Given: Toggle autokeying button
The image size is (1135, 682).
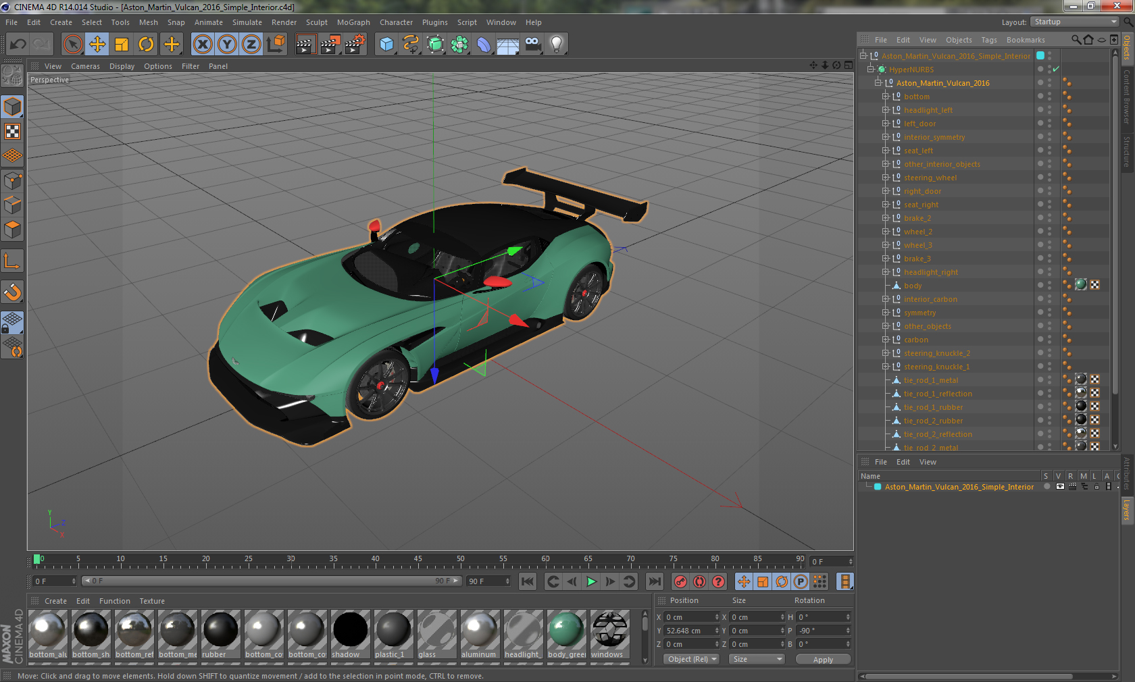Looking at the screenshot, I should coord(699,581).
